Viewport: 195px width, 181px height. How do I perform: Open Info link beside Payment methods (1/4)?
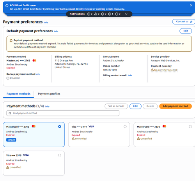47,106
